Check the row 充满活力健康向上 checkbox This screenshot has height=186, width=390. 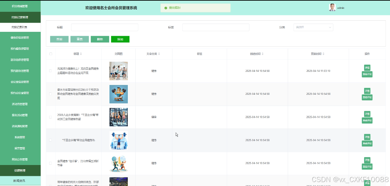(x=50, y=71)
